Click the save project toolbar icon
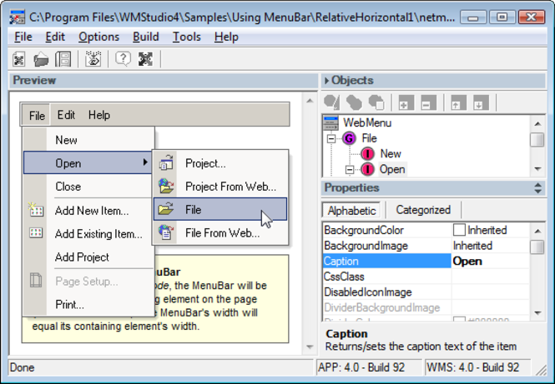Viewport: 555px width, 384px height. 63,59
